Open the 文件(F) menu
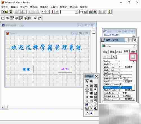The image size is (141, 124). coord(5,7)
